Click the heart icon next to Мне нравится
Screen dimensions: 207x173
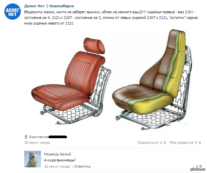(x=196, y=143)
